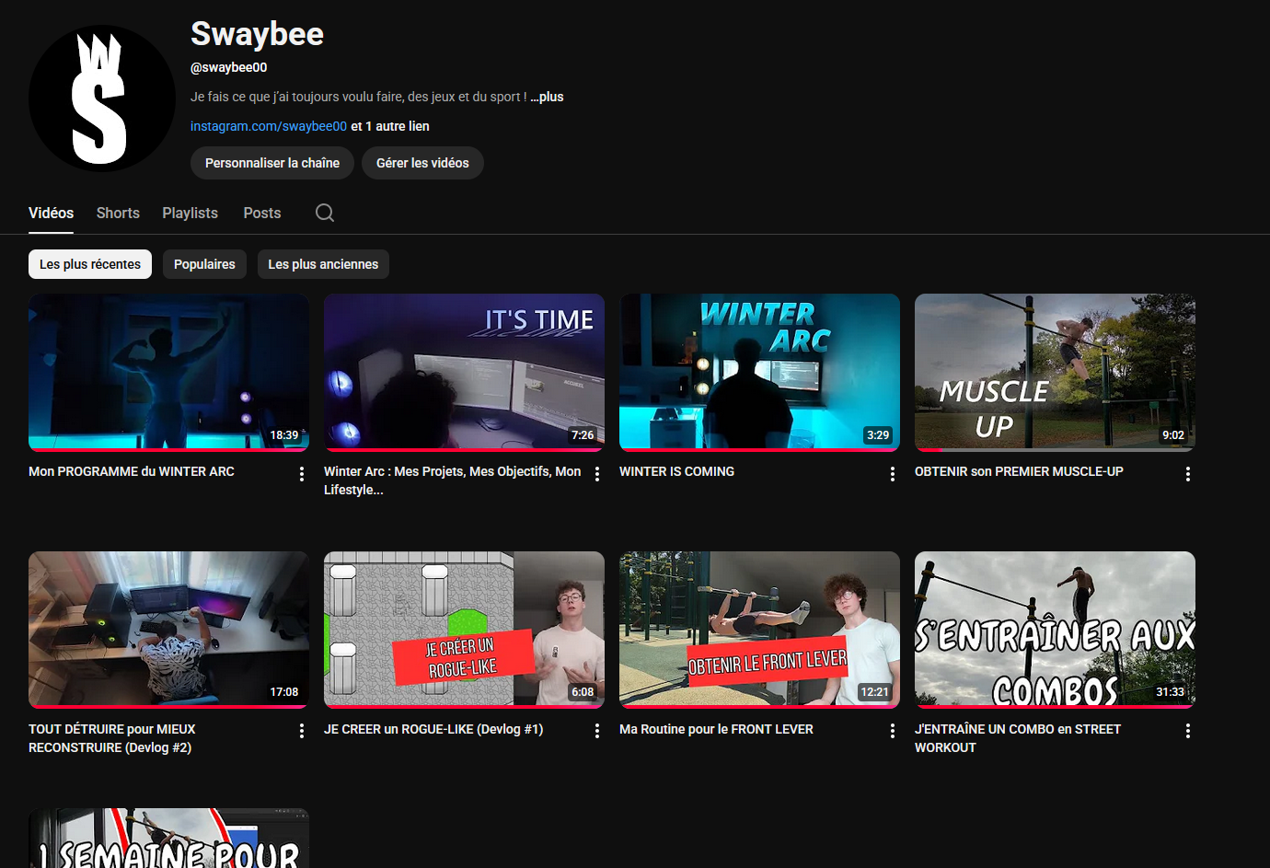1270x868 pixels.
Task: Select the Les plus récentes filter chip
Action: click(x=90, y=264)
